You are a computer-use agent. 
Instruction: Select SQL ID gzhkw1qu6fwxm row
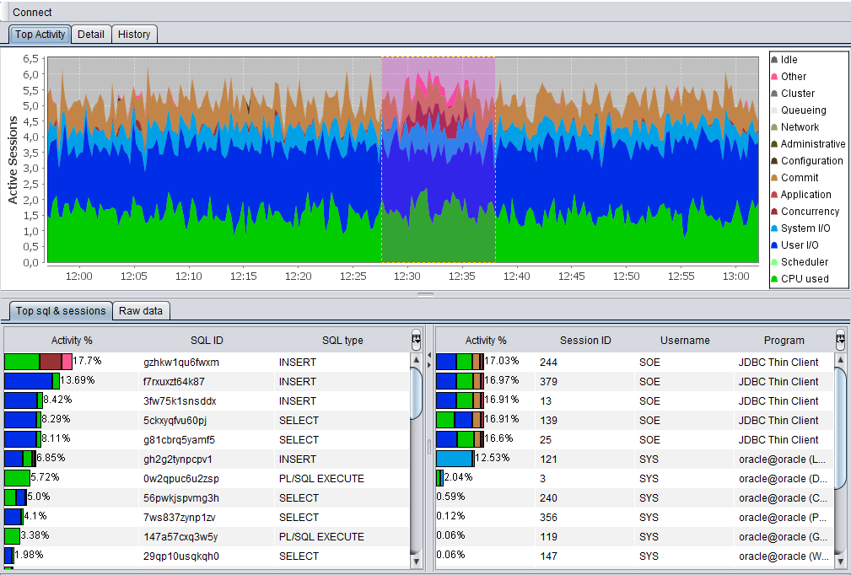coord(181,363)
